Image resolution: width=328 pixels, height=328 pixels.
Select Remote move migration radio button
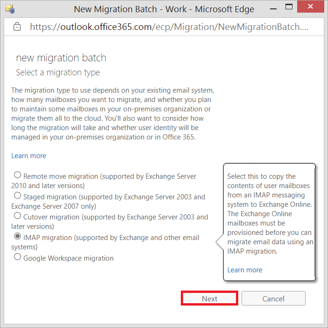click(x=18, y=175)
